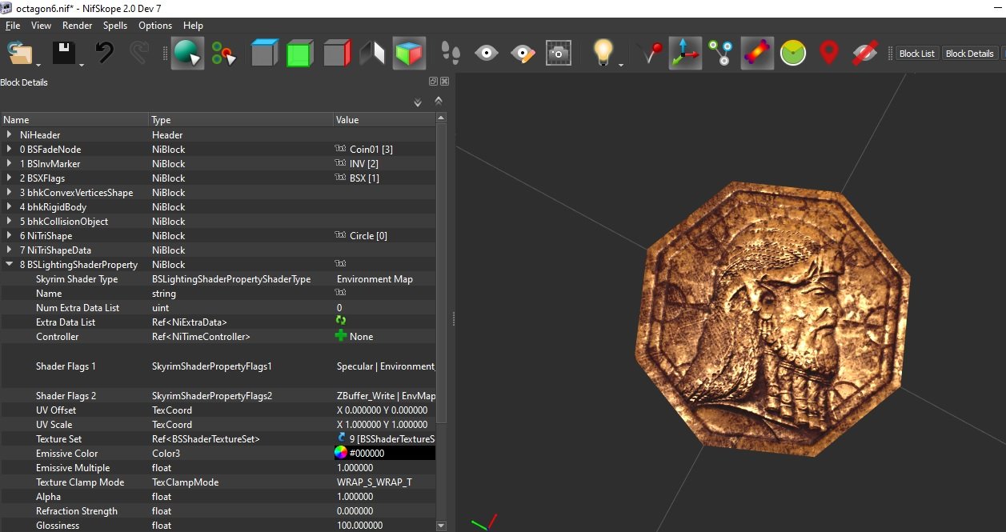Open the dropdown arrow beside the light bulb
This screenshot has height=532, width=1006.
[x=621, y=66]
